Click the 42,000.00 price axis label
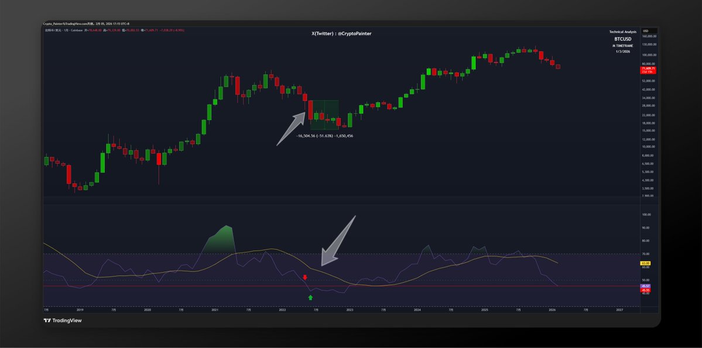 click(649, 89)
